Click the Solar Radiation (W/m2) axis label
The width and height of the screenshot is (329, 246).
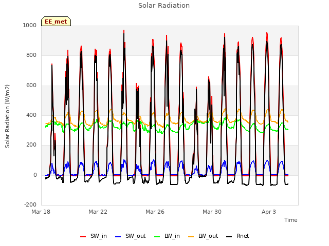click(7, 116)
